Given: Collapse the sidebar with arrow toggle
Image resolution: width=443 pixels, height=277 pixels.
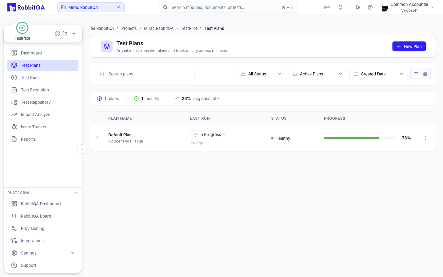Looking at the screenshot, I should (x=82, y=149).
